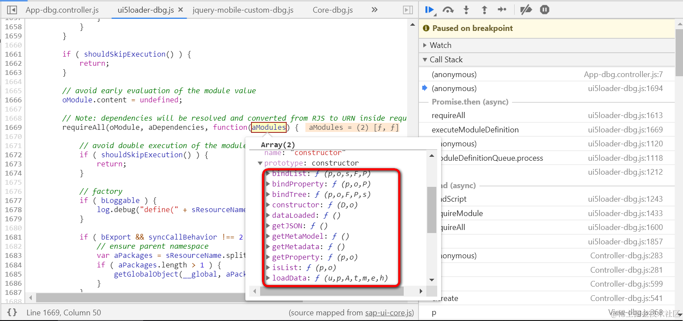Click line number 1661 in gutter
This screenshot has height=321, width=683.
pyautogui.click(x=13, y=54)
